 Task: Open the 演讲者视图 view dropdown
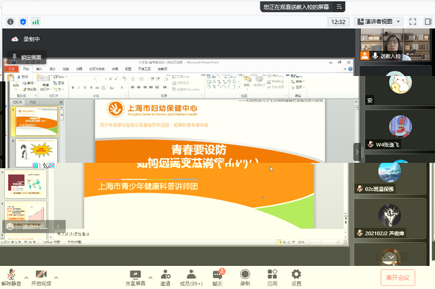[x=379, y=22]
